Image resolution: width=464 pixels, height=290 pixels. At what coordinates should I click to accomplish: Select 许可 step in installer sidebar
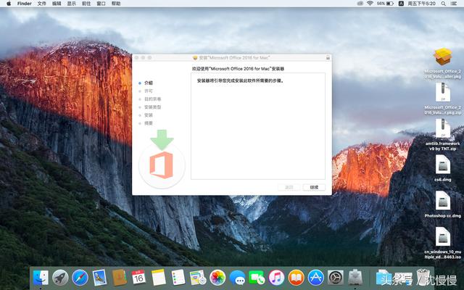tap(149, 91)
